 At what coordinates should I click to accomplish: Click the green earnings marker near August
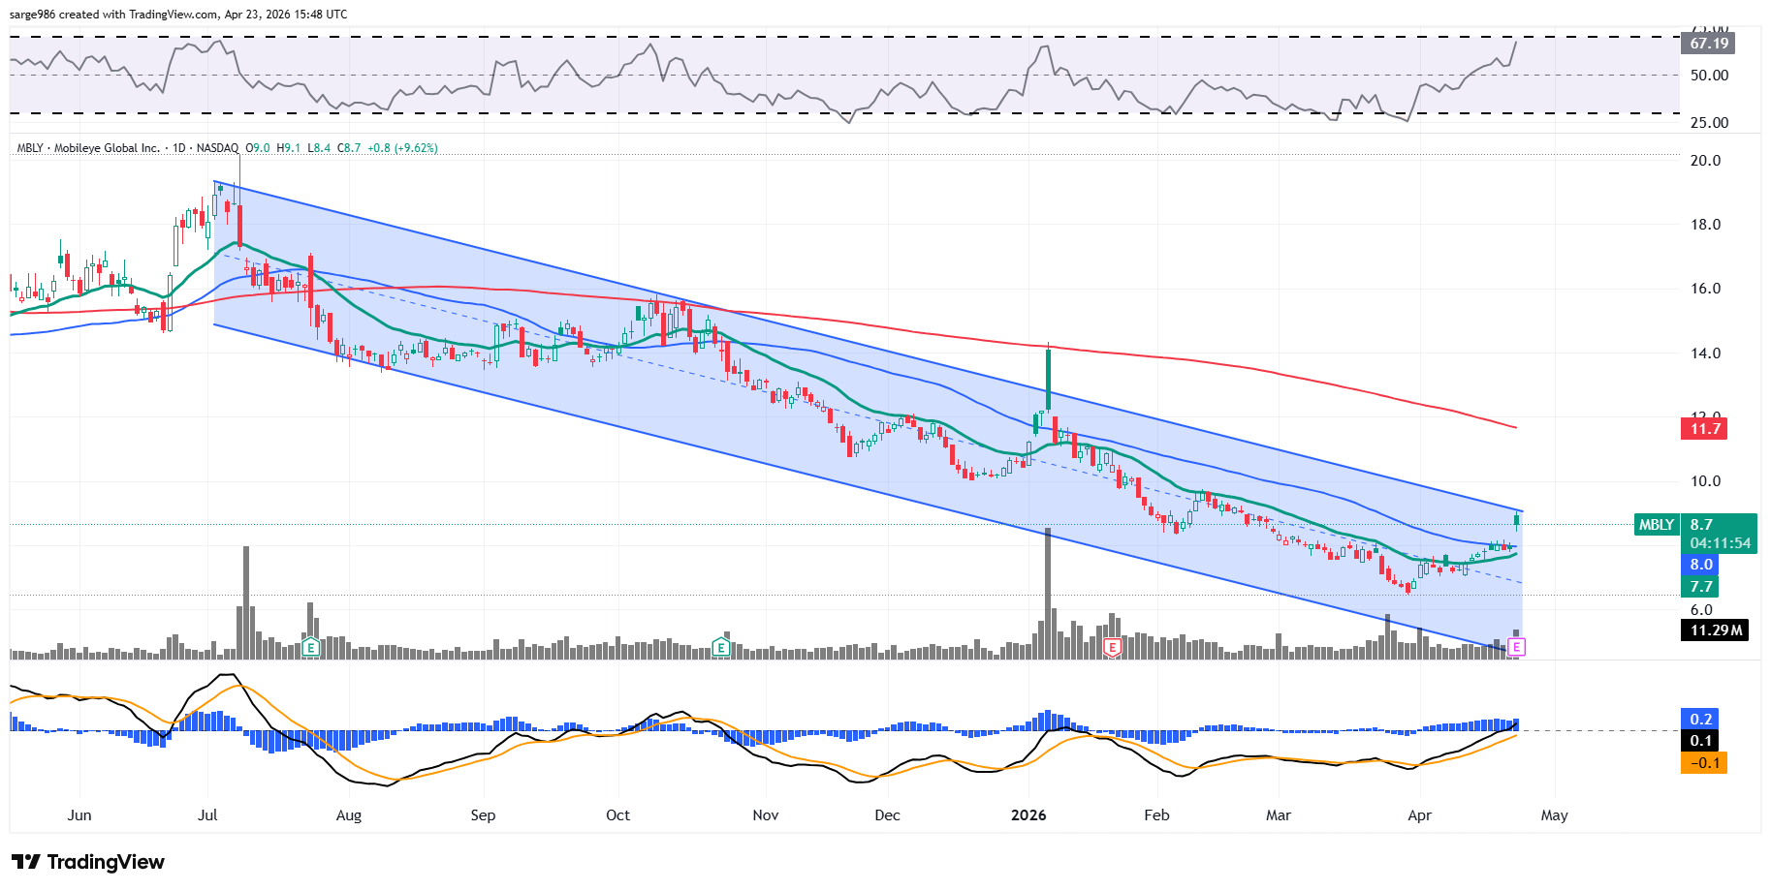click(x=310, y=647)
